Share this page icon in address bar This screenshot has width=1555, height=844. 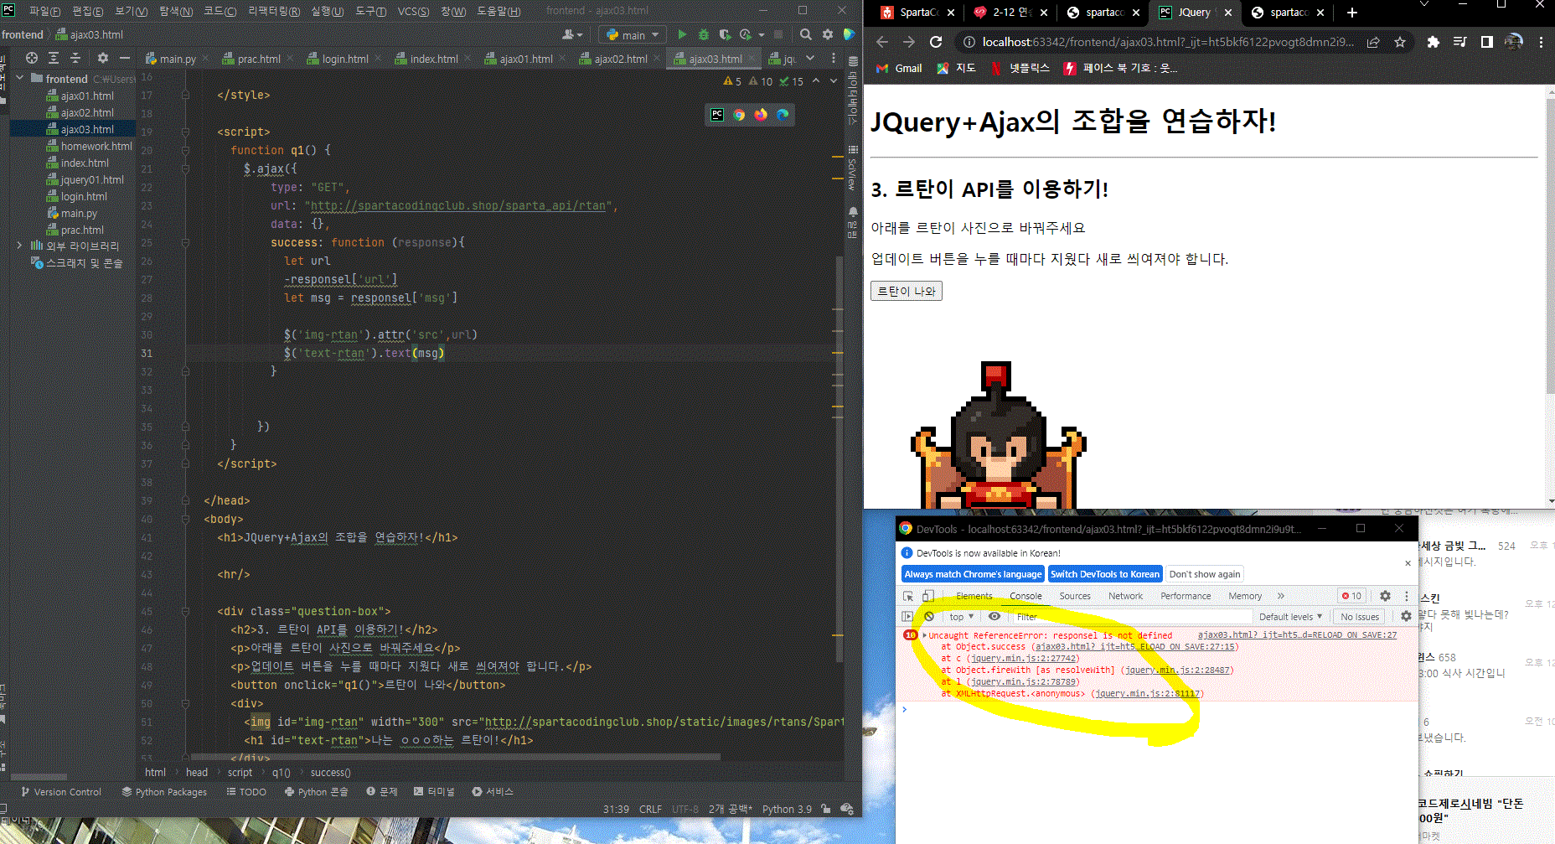1373,42
